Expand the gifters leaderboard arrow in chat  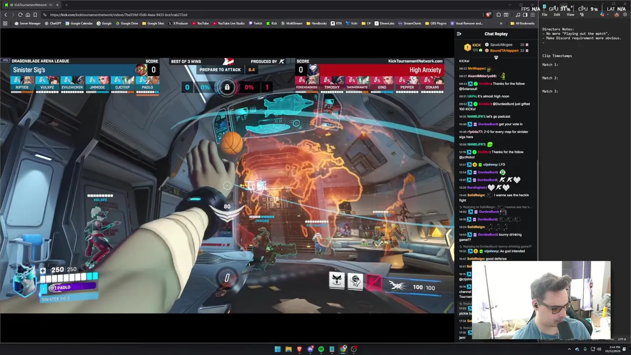pyautogui.click(x=496, y=58)
